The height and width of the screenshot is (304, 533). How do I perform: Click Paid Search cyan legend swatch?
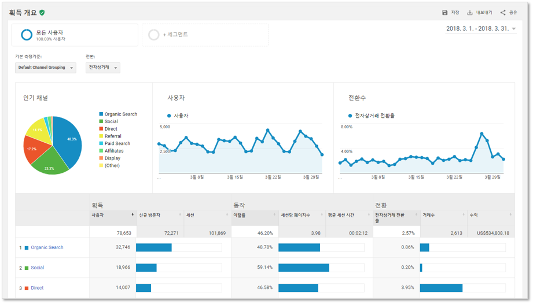(x=101, y=143)
